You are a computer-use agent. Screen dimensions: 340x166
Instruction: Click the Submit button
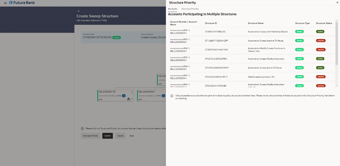[108, 136]
